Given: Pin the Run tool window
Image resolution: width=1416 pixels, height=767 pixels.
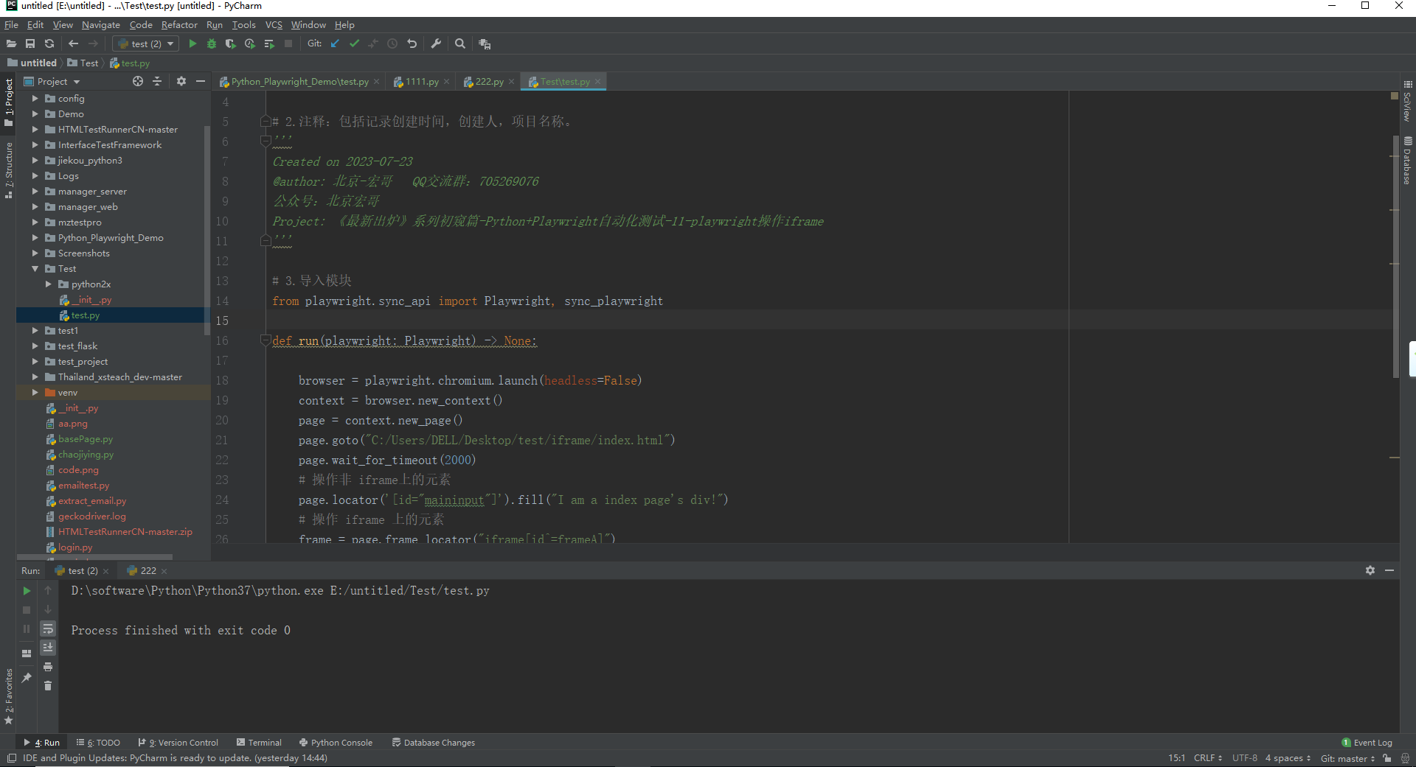Looking at the screenshot, I should (27, 677).
